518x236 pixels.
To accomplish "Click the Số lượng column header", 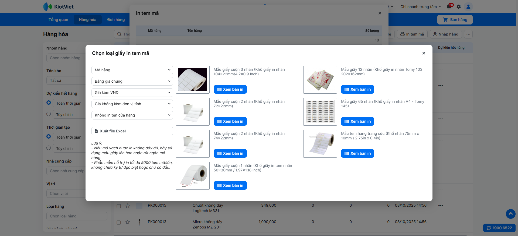I will tap(372, 31).
